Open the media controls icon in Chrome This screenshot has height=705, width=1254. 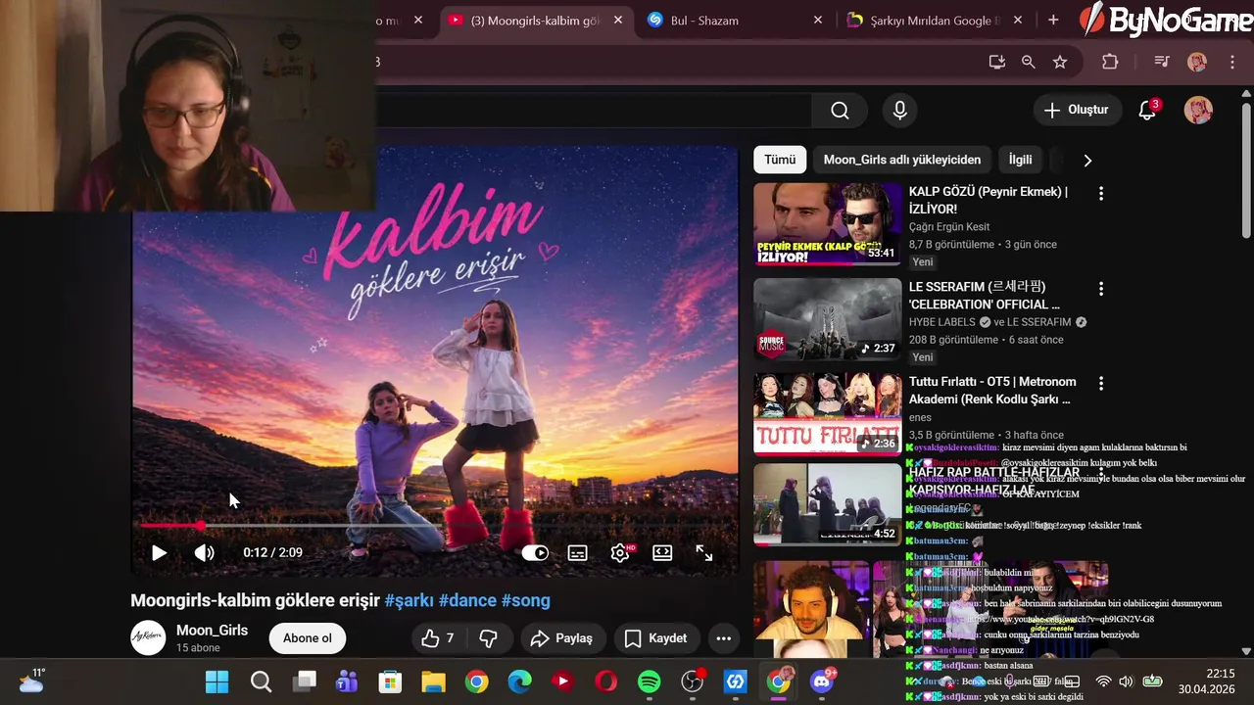pyautogui.click(x=1162, y=62)
